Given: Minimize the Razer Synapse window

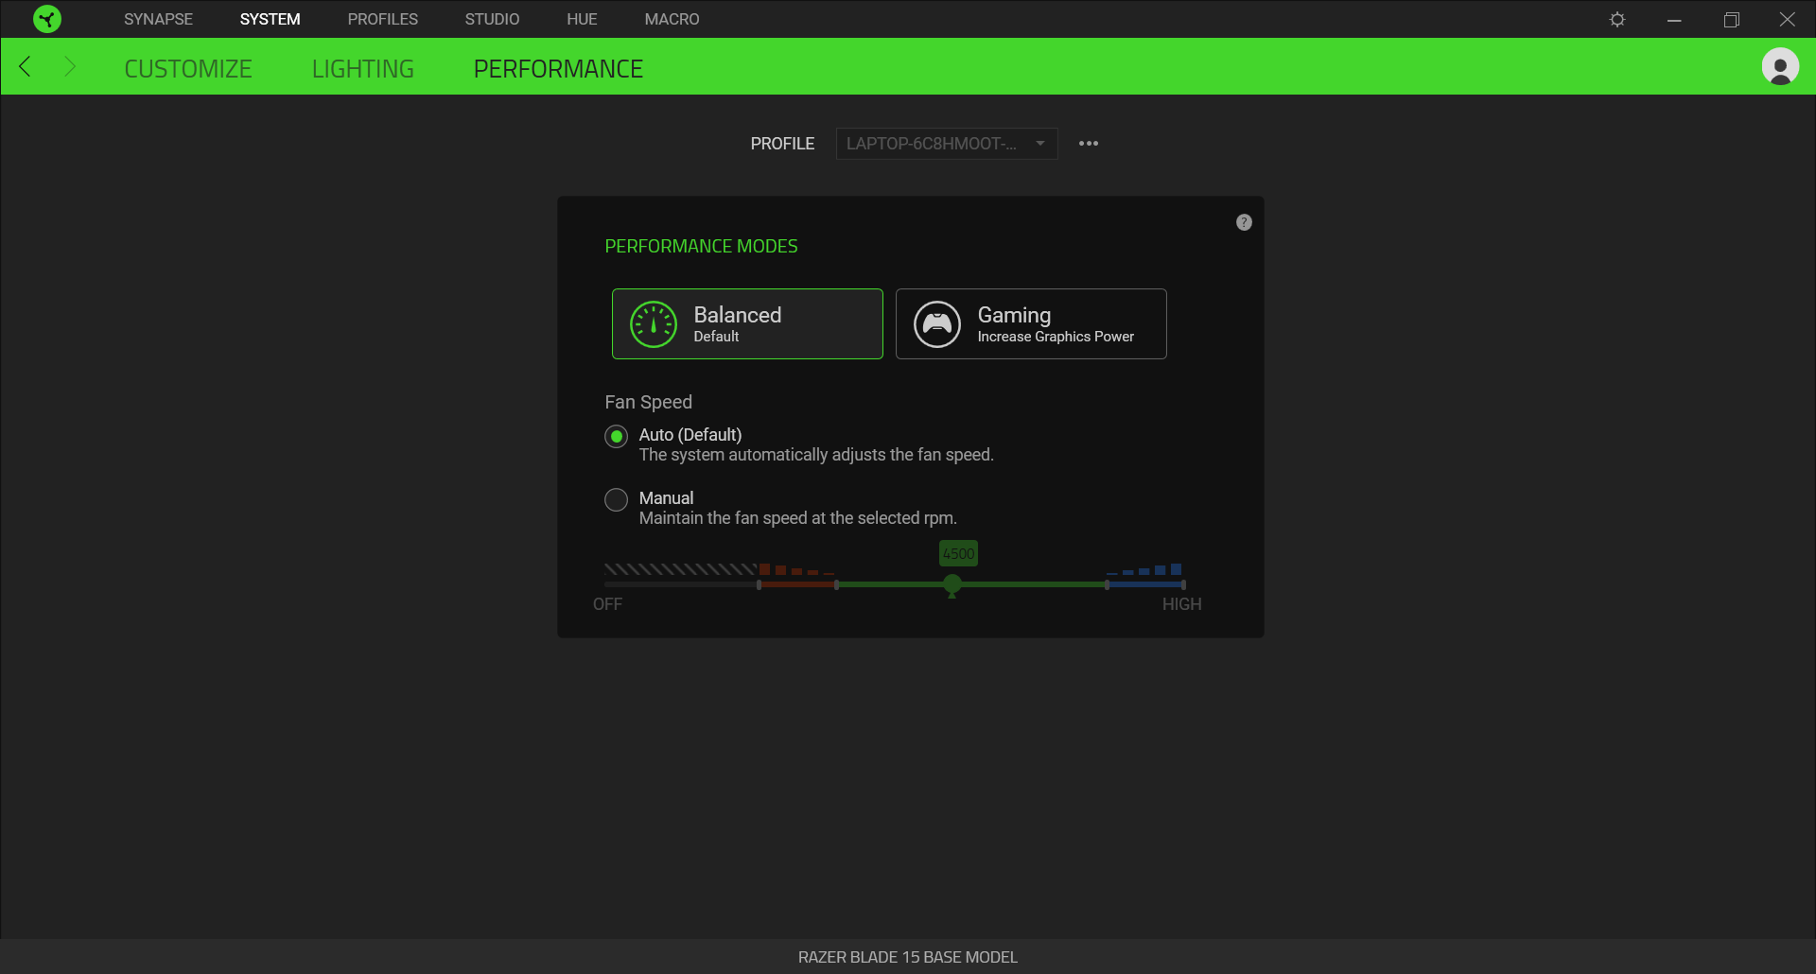Looking at the screenshot, I should tap(1674, 19).
